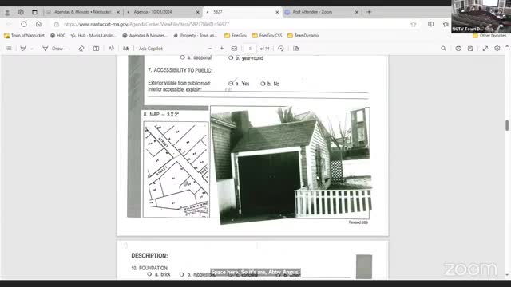Close the Agendas & Minutes Nantucket tab
The height and width of the screenshot is (287, 511).
point(118,12)
